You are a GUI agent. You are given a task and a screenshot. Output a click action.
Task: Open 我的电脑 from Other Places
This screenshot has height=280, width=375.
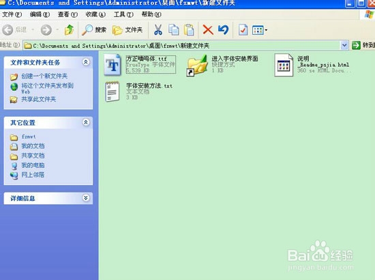(x=33, y=165)
